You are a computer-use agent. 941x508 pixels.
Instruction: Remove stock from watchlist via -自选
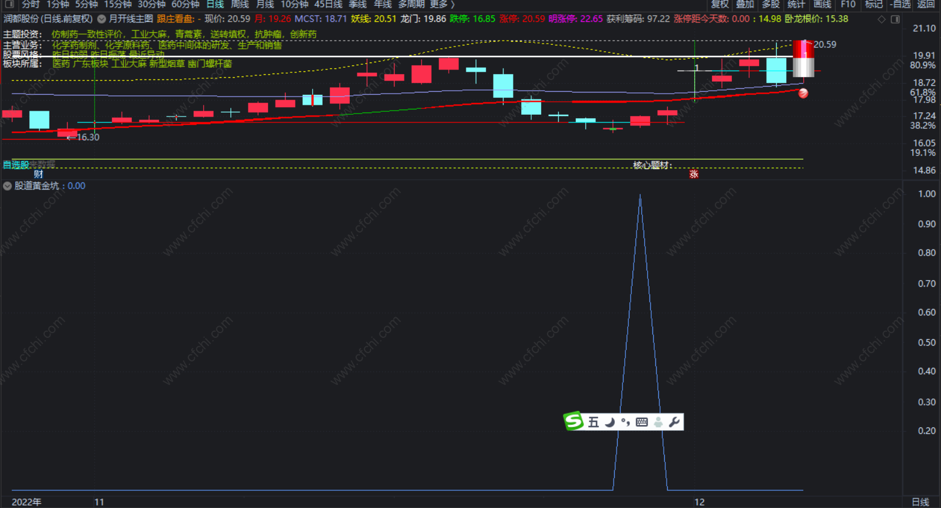pyautogui.click(x=900, y=4)
